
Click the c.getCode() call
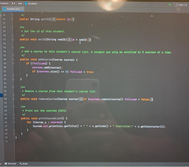[100, 126]
